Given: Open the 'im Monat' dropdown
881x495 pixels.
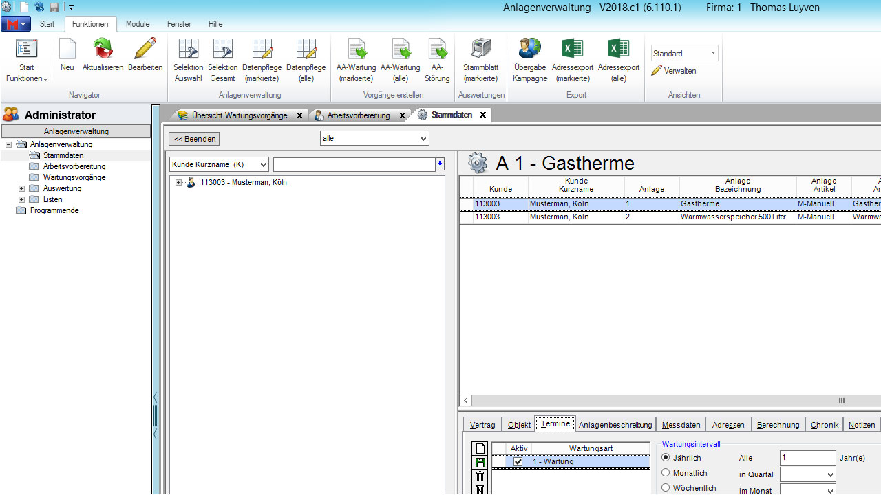Looking at the screenshot, I should point(808,490).
